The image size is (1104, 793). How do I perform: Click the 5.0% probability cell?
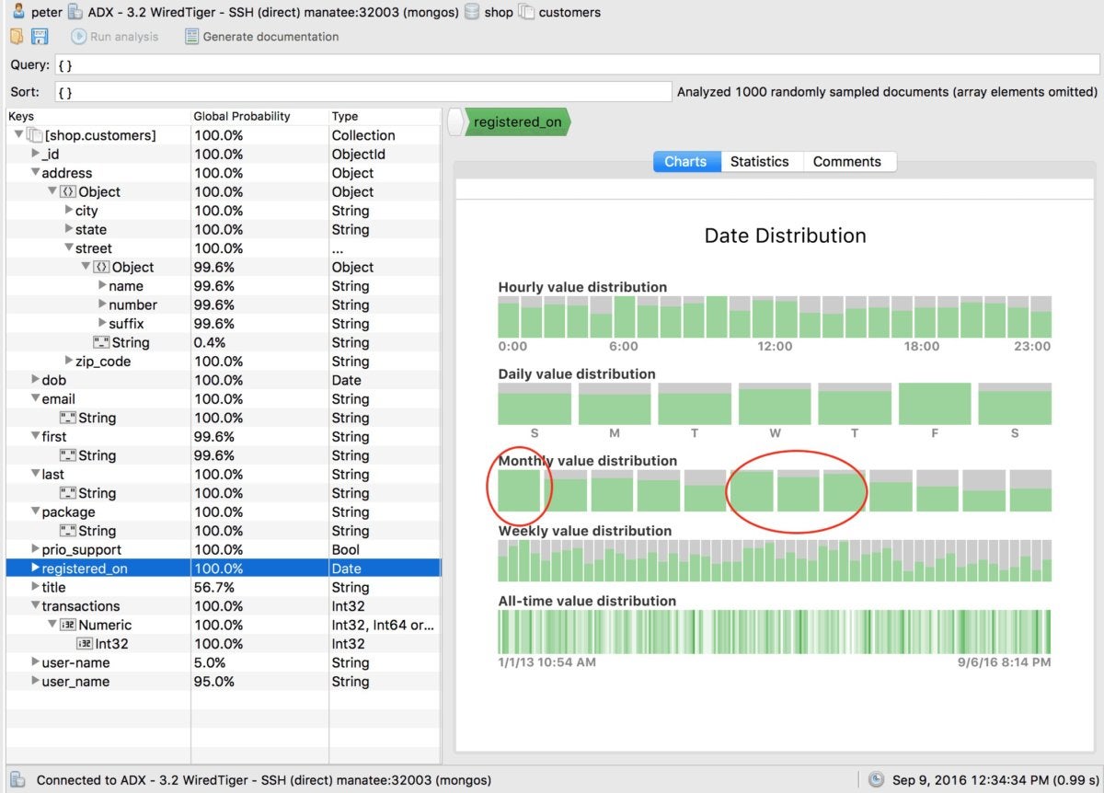click(x=210, y=662)
